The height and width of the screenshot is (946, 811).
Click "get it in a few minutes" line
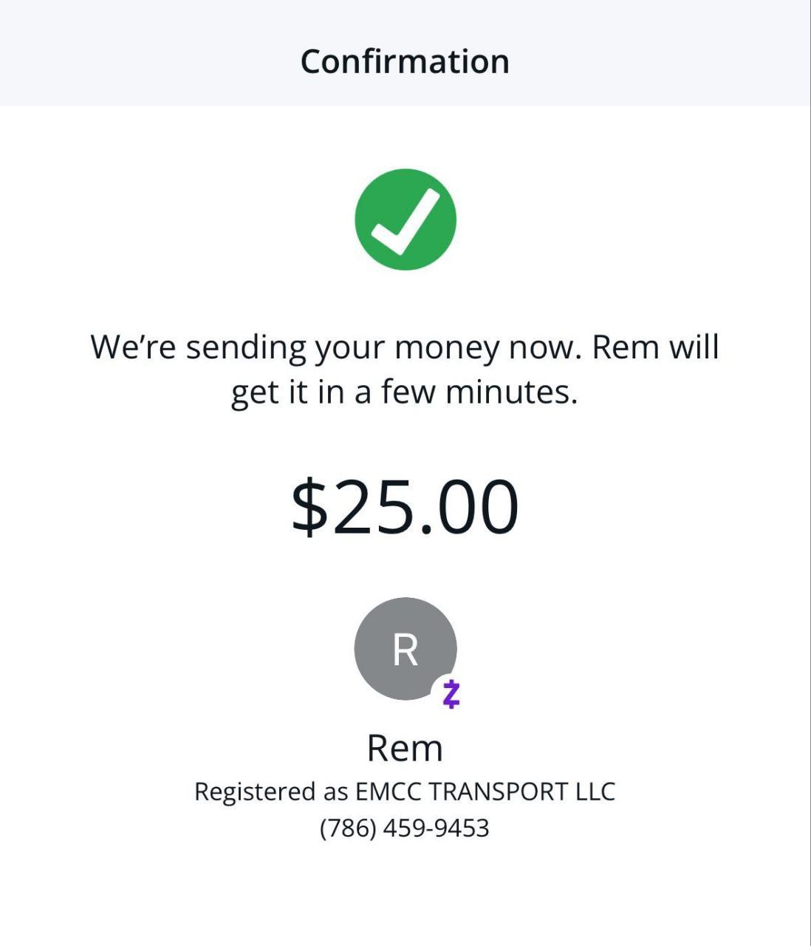405,392
